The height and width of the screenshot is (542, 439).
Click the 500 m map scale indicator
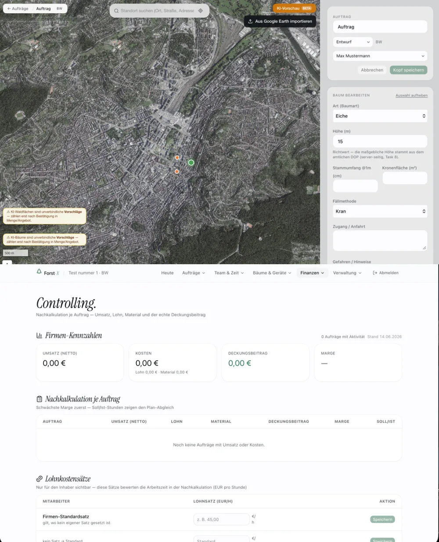pos(15,253)
